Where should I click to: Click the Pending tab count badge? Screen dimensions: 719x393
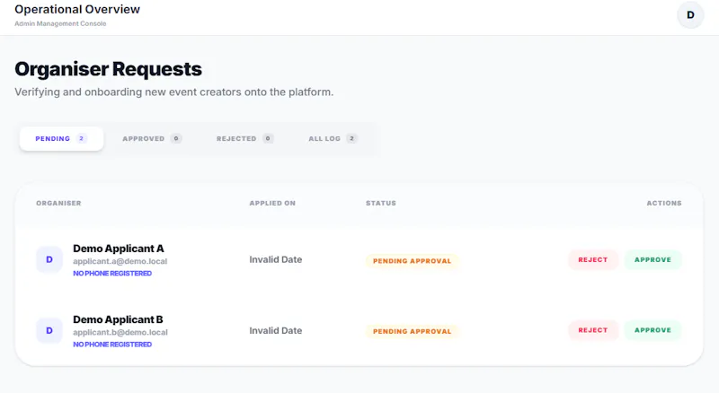pyautogui.click(x=81, y=138)
